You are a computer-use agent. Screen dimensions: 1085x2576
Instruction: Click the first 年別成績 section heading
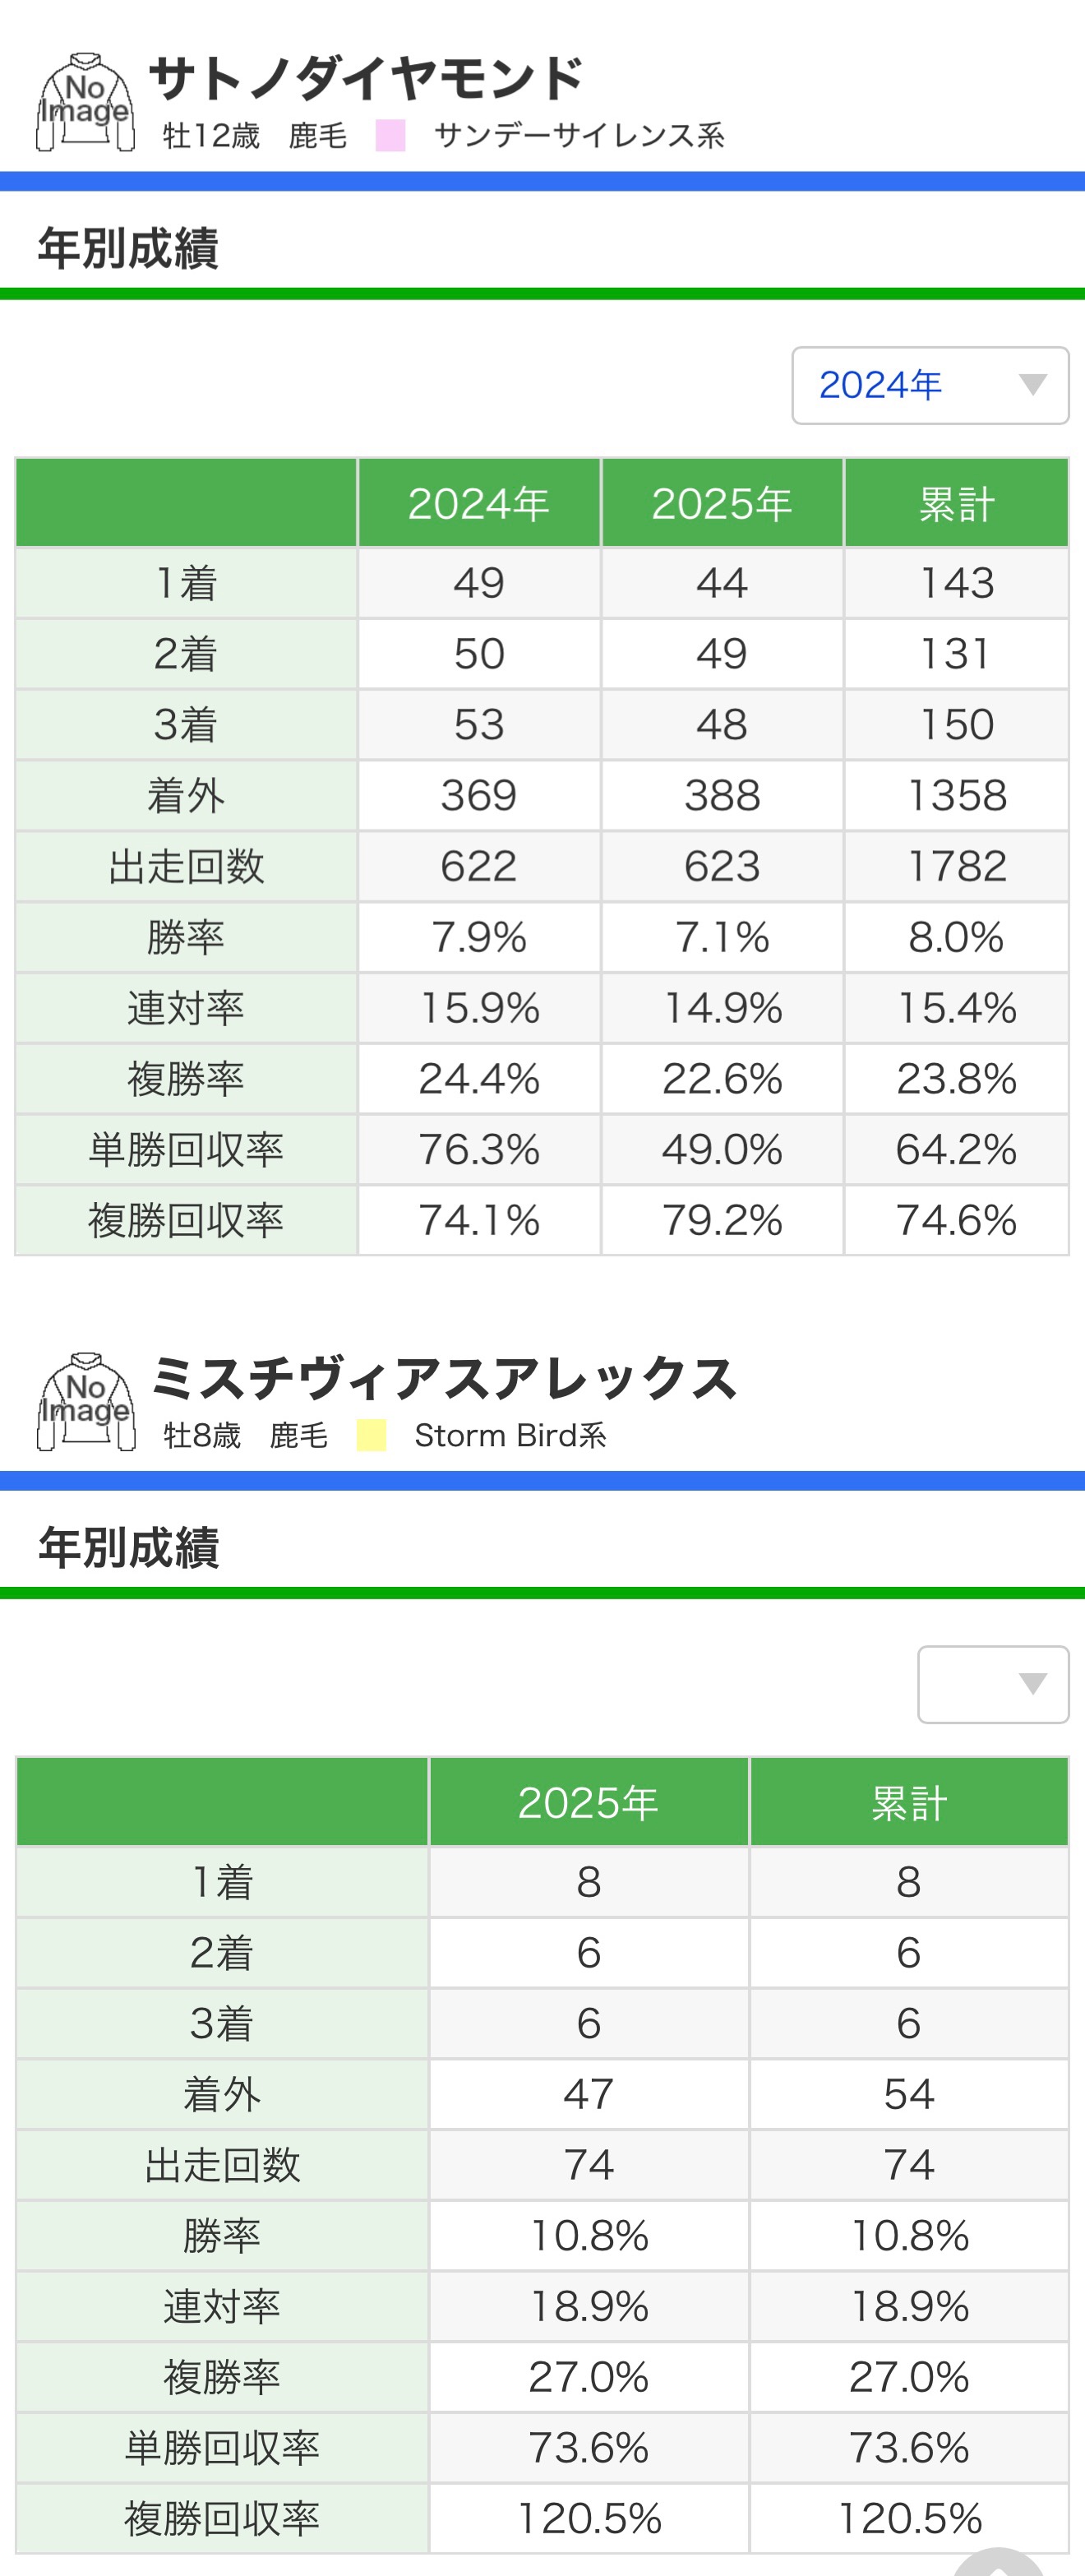pyautogui.click(x=128, y=248)
